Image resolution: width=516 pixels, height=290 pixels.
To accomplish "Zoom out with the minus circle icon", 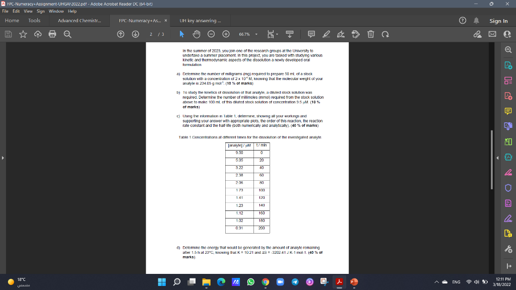I will tap(211, 34).
